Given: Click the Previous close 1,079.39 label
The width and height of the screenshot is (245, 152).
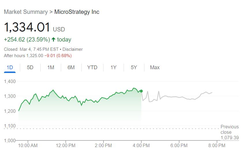Looking at the screenshot, I should [x=229, y=132].
